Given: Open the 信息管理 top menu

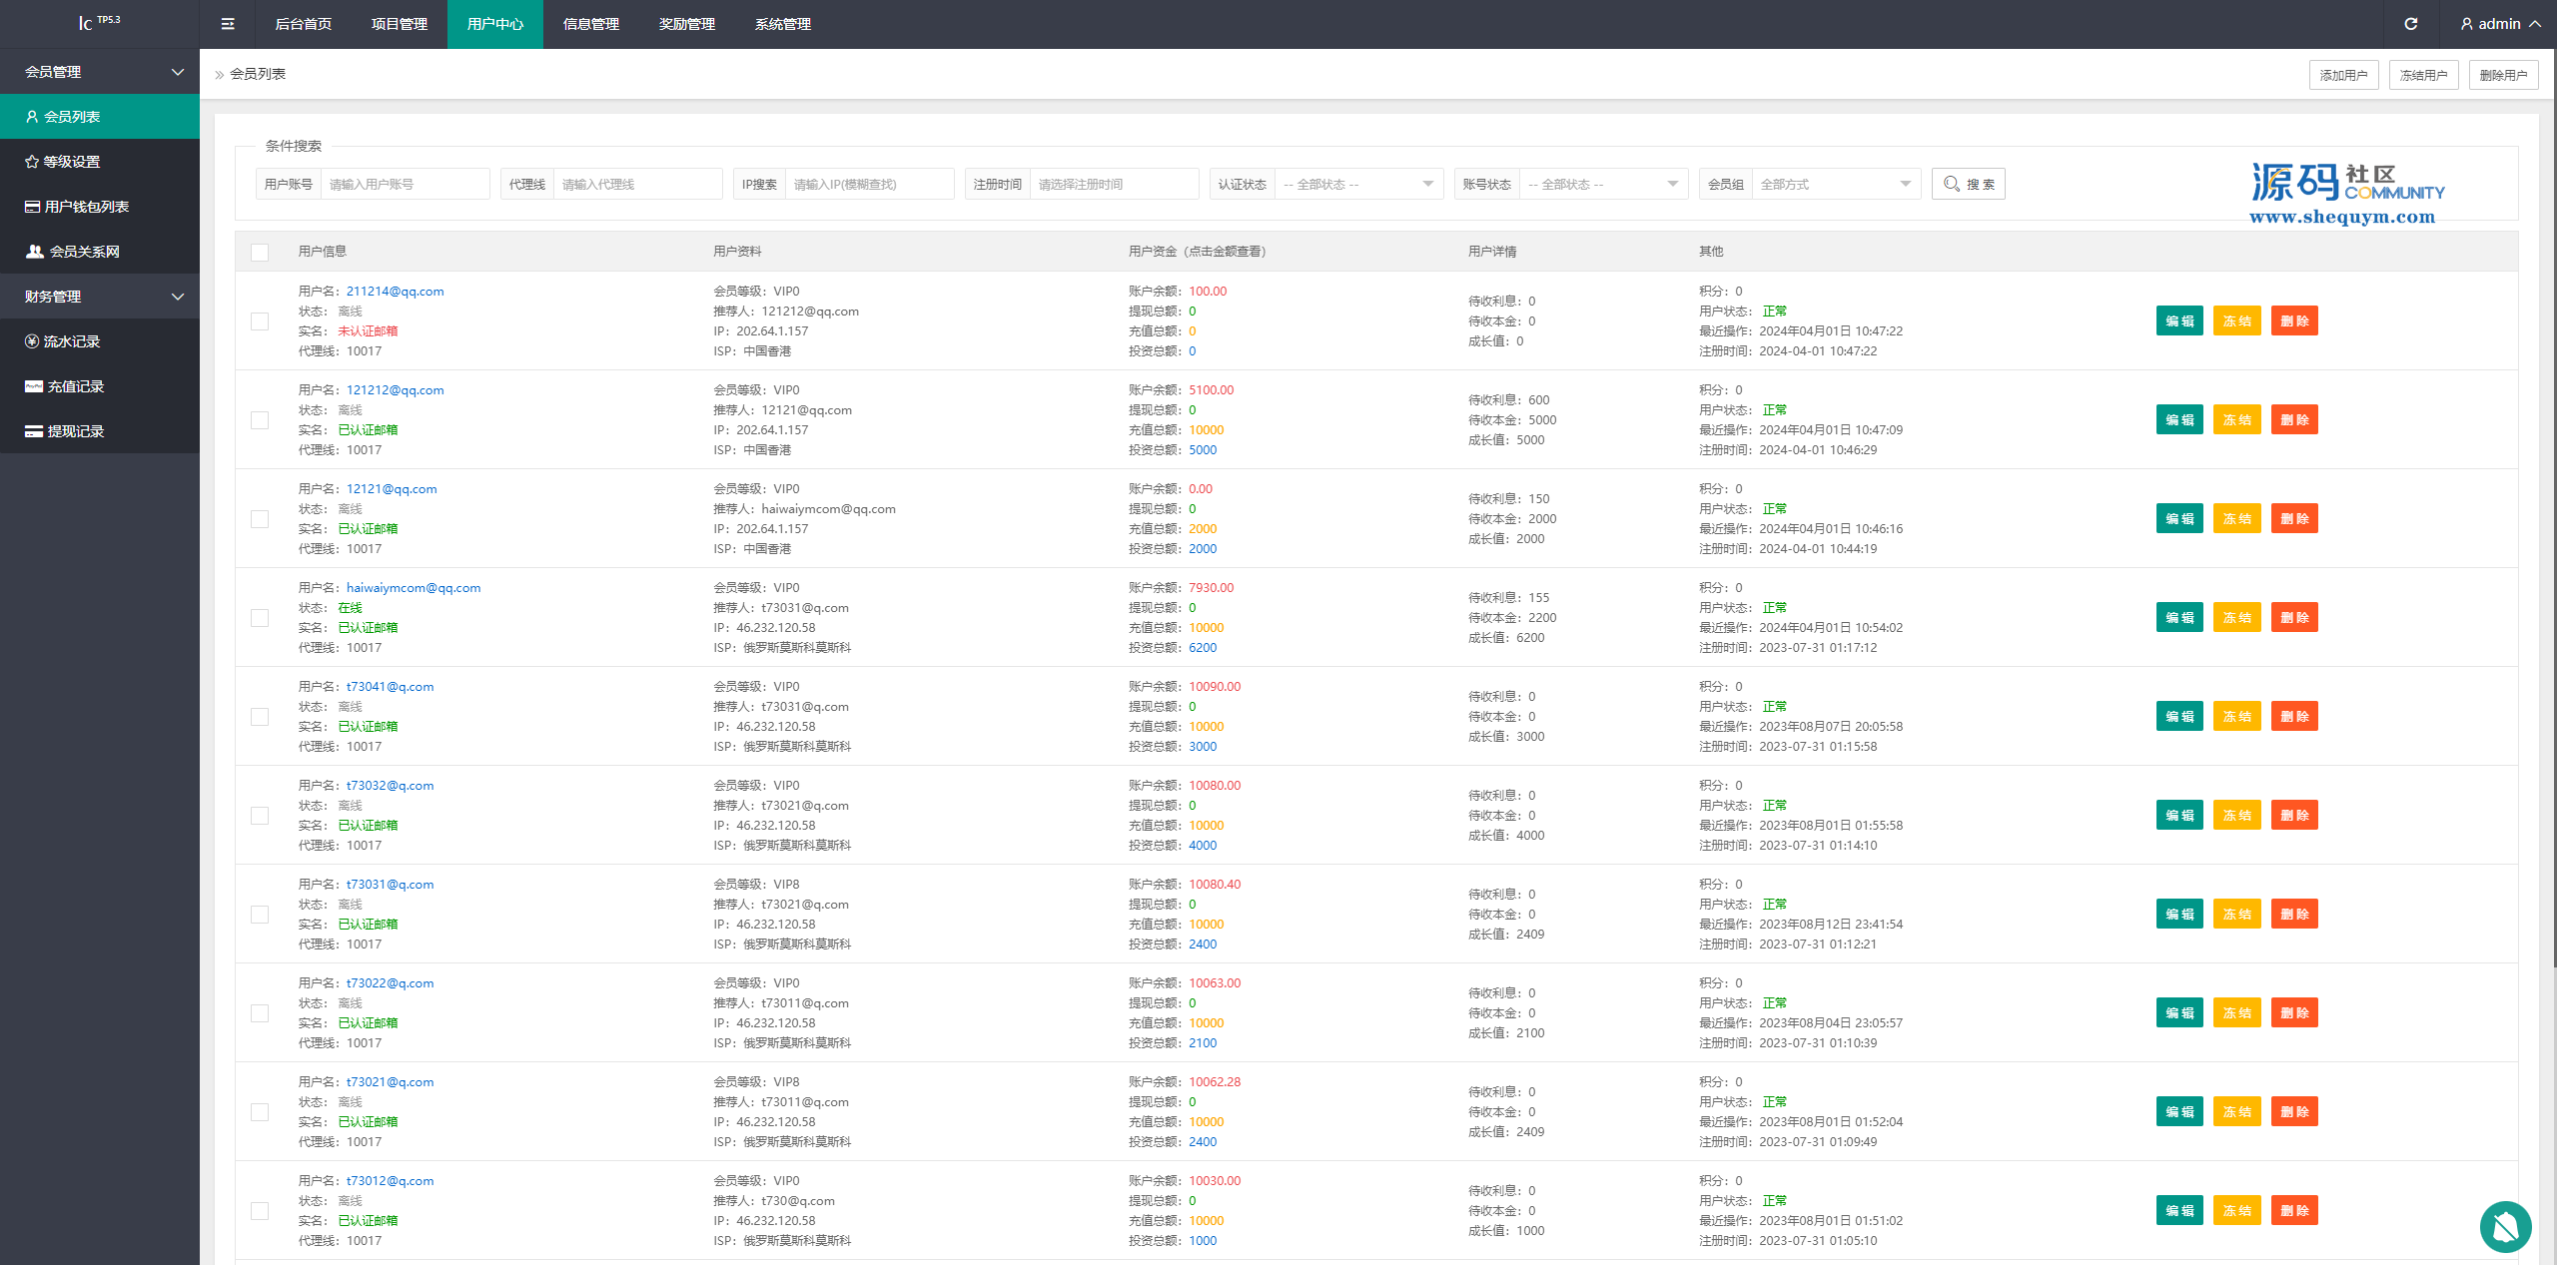Looking at the screenshot, I should pyautogui.click(x=591, y=24).
